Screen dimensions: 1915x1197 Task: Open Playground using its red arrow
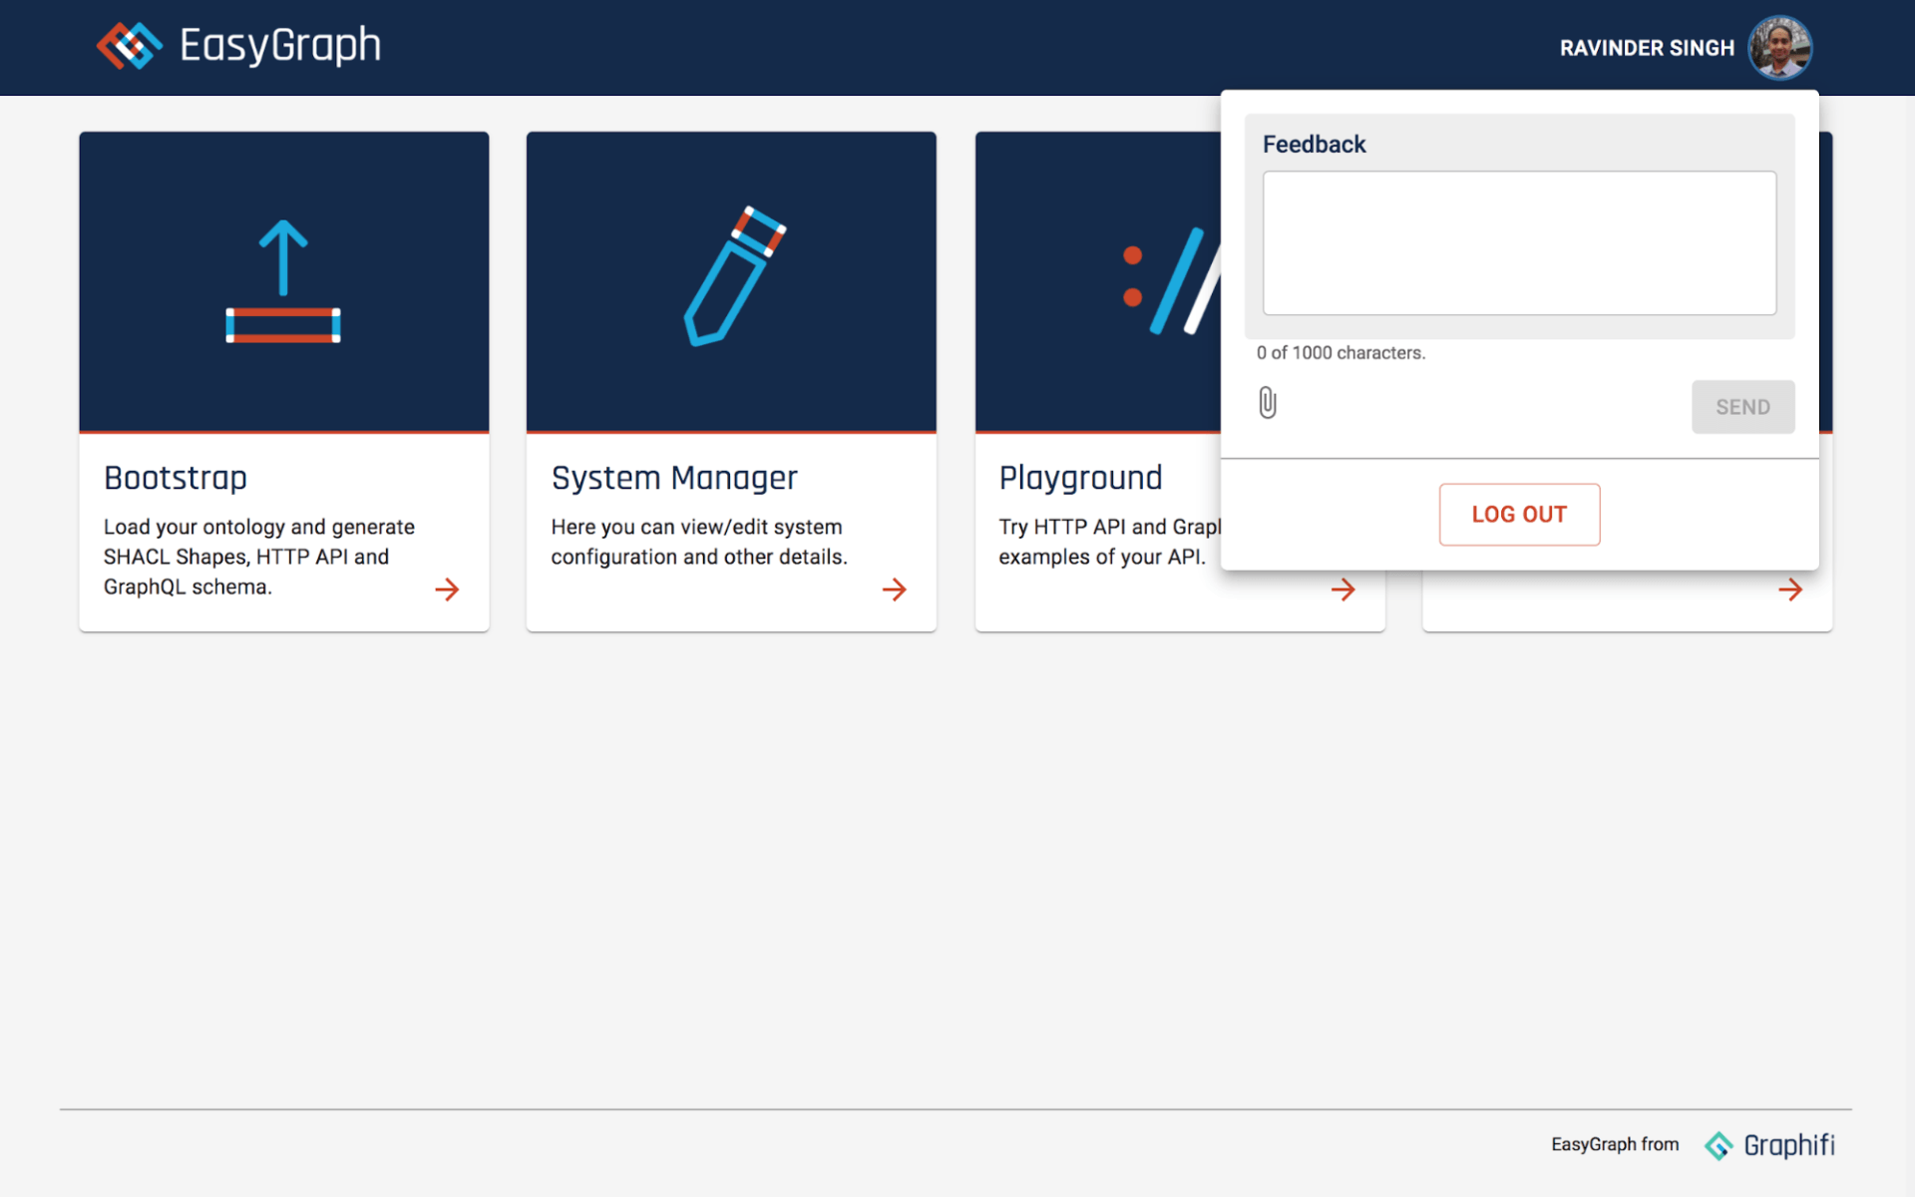pos(1343,590)
